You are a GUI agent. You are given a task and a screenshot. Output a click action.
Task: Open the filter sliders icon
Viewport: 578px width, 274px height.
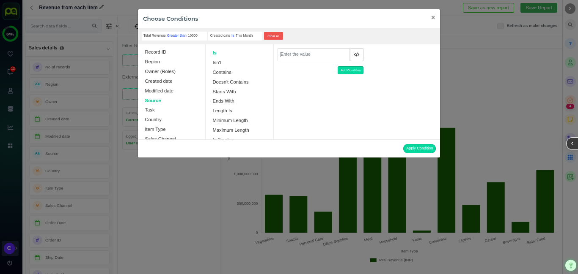109,26
